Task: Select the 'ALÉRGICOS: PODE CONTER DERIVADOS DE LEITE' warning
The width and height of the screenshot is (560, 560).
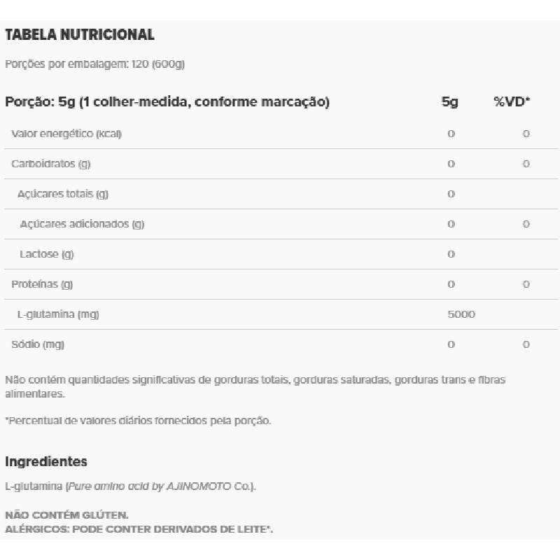Action: [139, 528]
